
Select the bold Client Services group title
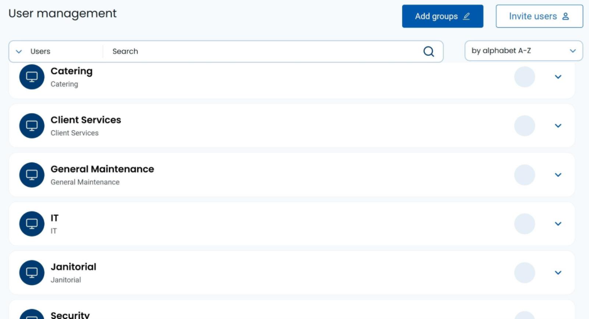86,120
